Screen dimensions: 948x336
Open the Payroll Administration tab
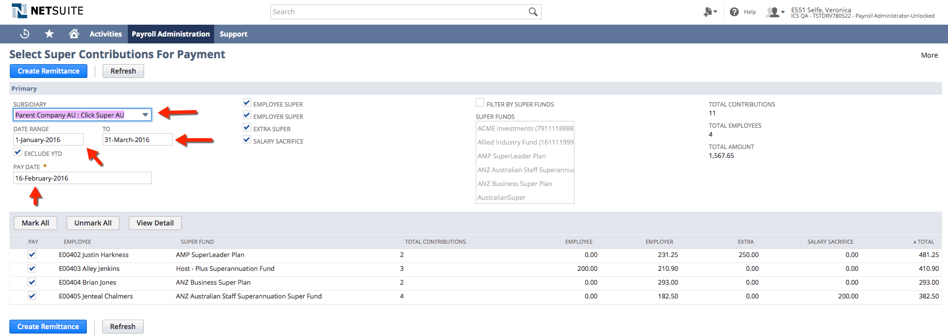[171, 34]
